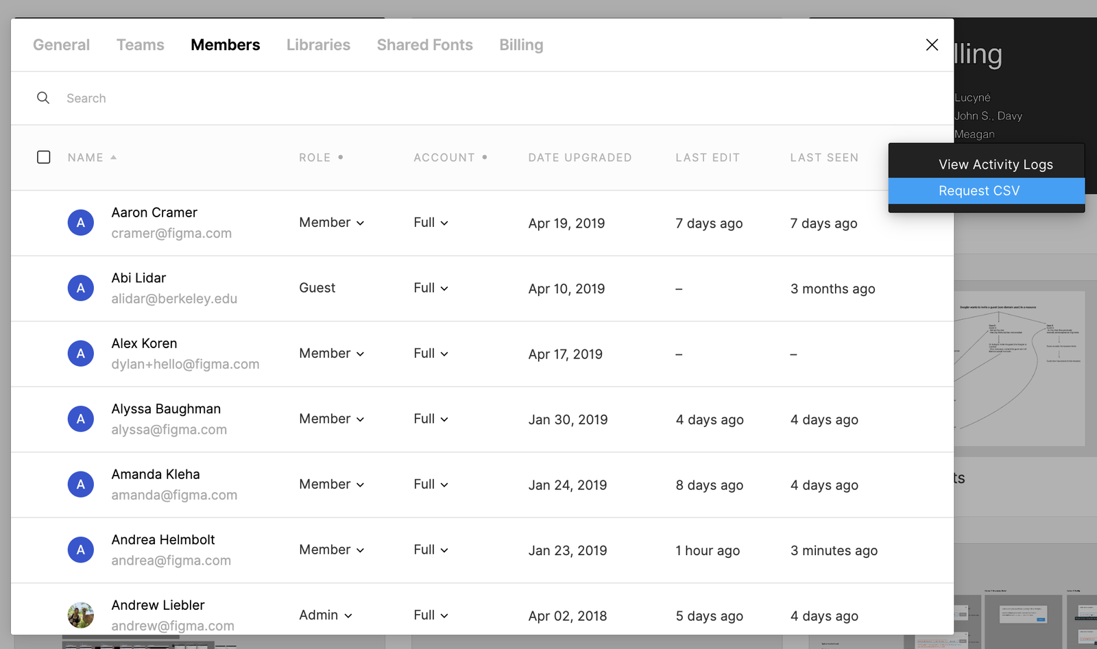This screenshot has width=1097, height=649.
Task: Click the Role column filter dot
Action: 341,157
